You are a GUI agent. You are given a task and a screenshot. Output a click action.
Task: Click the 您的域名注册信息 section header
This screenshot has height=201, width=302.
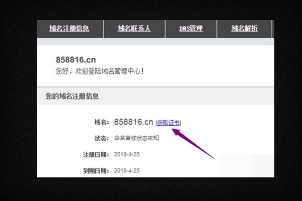(x=72, y=96)
